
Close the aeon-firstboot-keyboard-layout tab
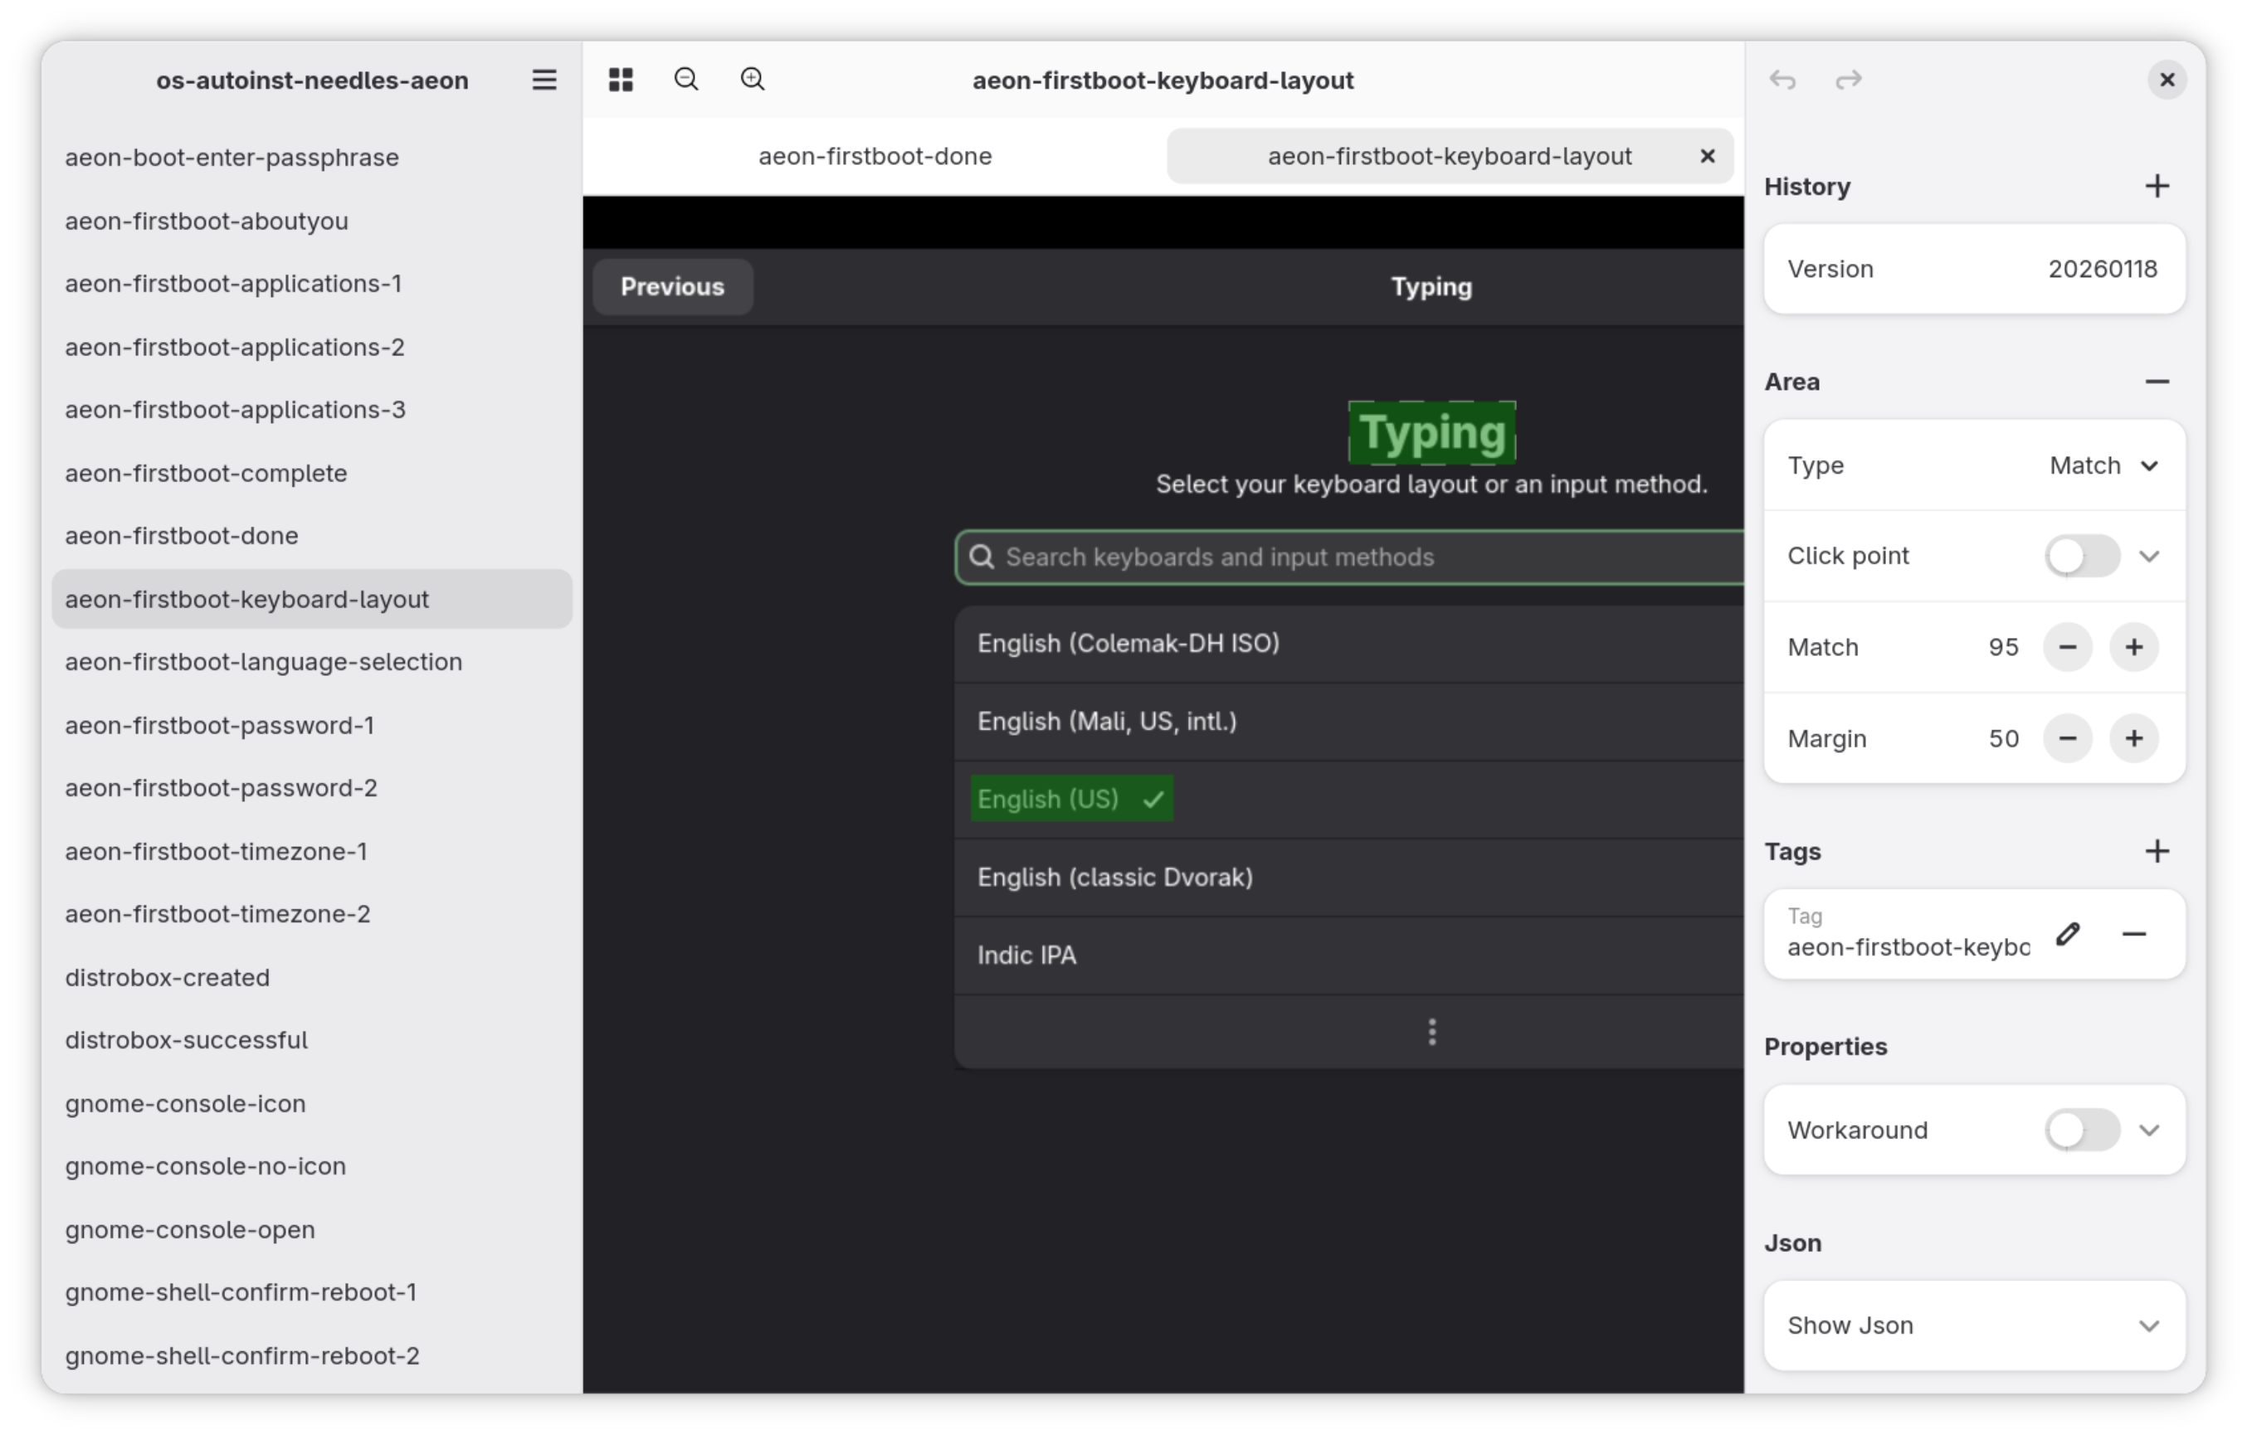1707,156
